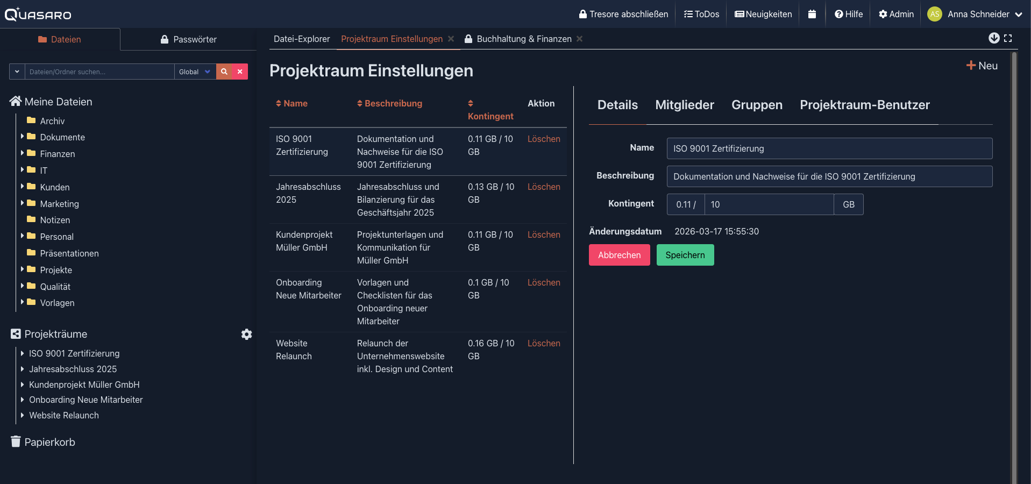Switch to the Dateien tab

point(60,39)
